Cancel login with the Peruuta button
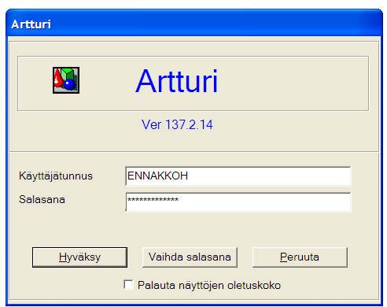The width and height of the screenshot is (387, 307). [300, 257]
